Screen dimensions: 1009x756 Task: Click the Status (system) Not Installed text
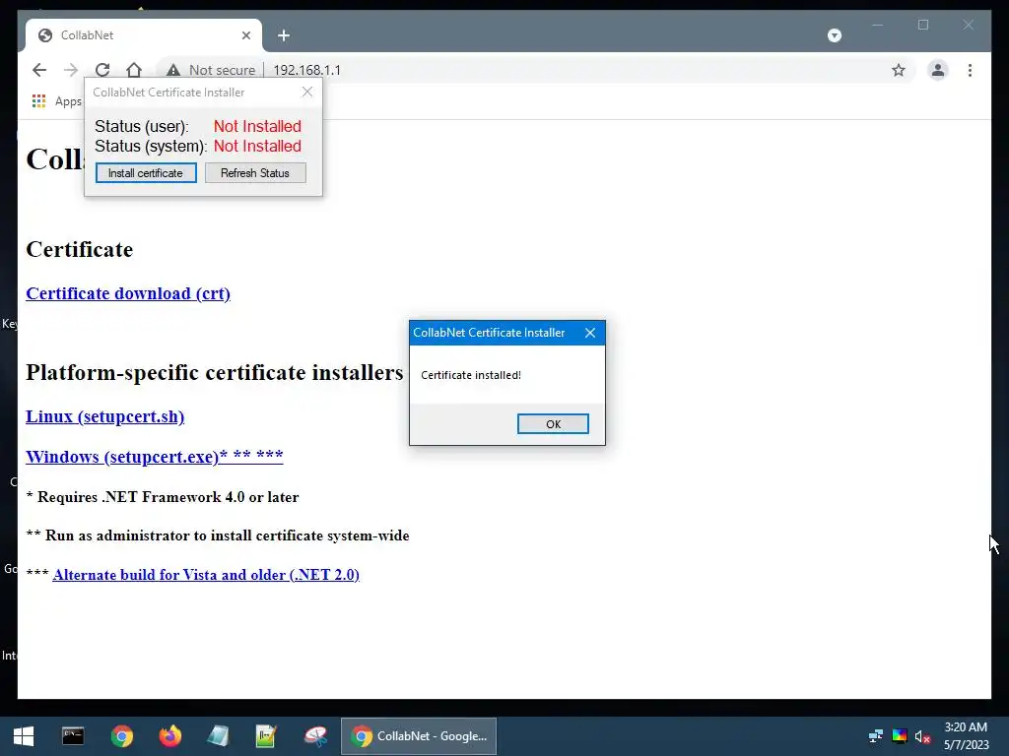(257, 146)
